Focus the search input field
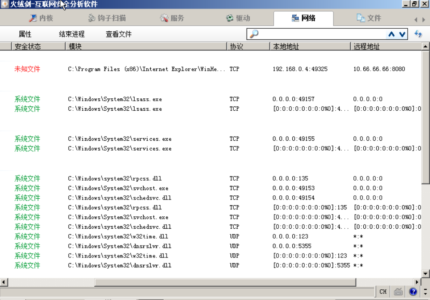The height and width of the screenshot is (300, 430). tap(322, 34)
